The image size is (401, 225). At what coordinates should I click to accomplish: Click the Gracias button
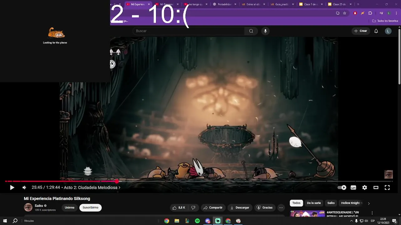point(264,207)
